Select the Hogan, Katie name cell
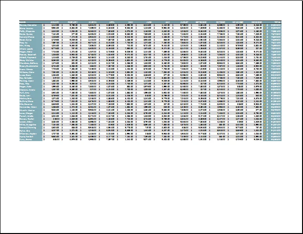Viewport: 303px width, 234px height. coord(31,87)
